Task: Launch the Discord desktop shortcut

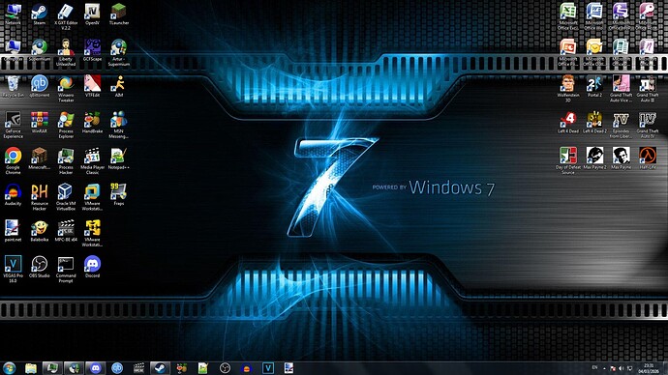Action: (92, 267)
